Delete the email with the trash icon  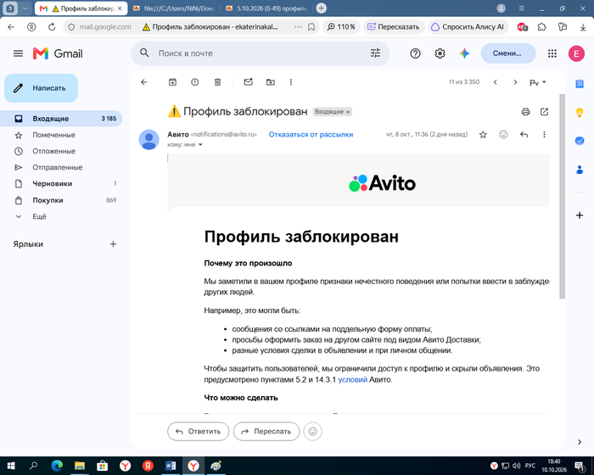pos(217,82)
